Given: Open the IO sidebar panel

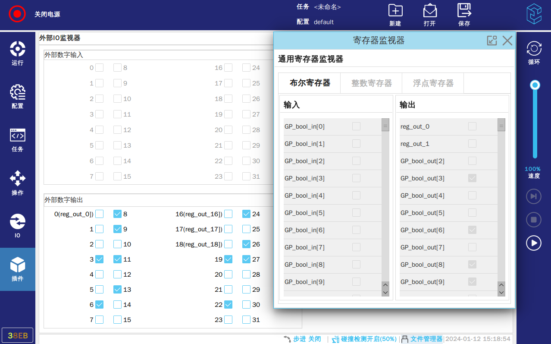Looking at the screenshot, I should click(18, 226).
